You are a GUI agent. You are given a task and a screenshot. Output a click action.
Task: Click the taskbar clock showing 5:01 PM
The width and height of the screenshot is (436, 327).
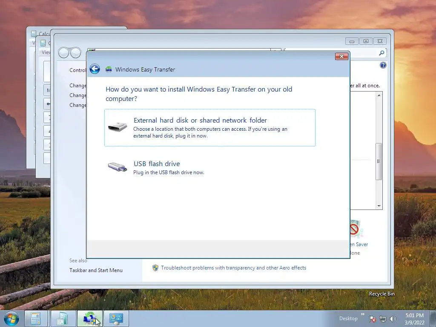415,319
